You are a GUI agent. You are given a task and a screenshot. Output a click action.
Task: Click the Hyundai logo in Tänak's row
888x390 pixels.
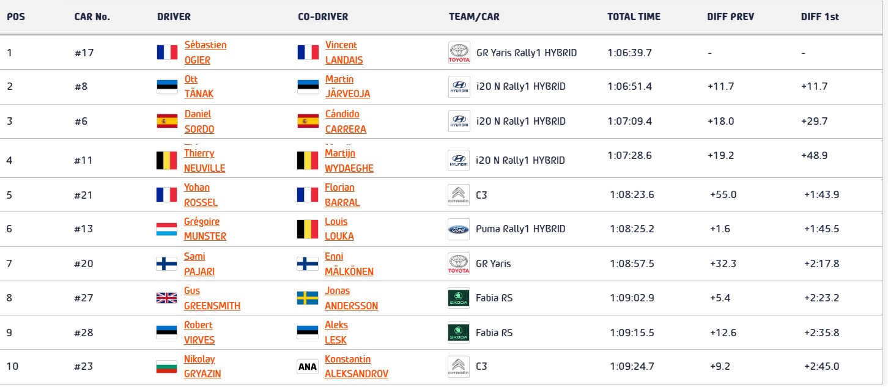point(459,87)
